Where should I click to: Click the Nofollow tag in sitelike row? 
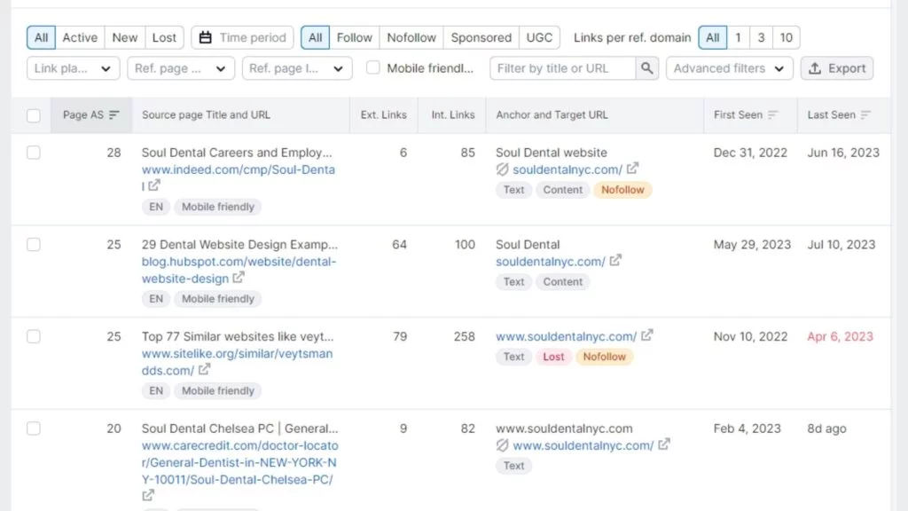(604, 357)
